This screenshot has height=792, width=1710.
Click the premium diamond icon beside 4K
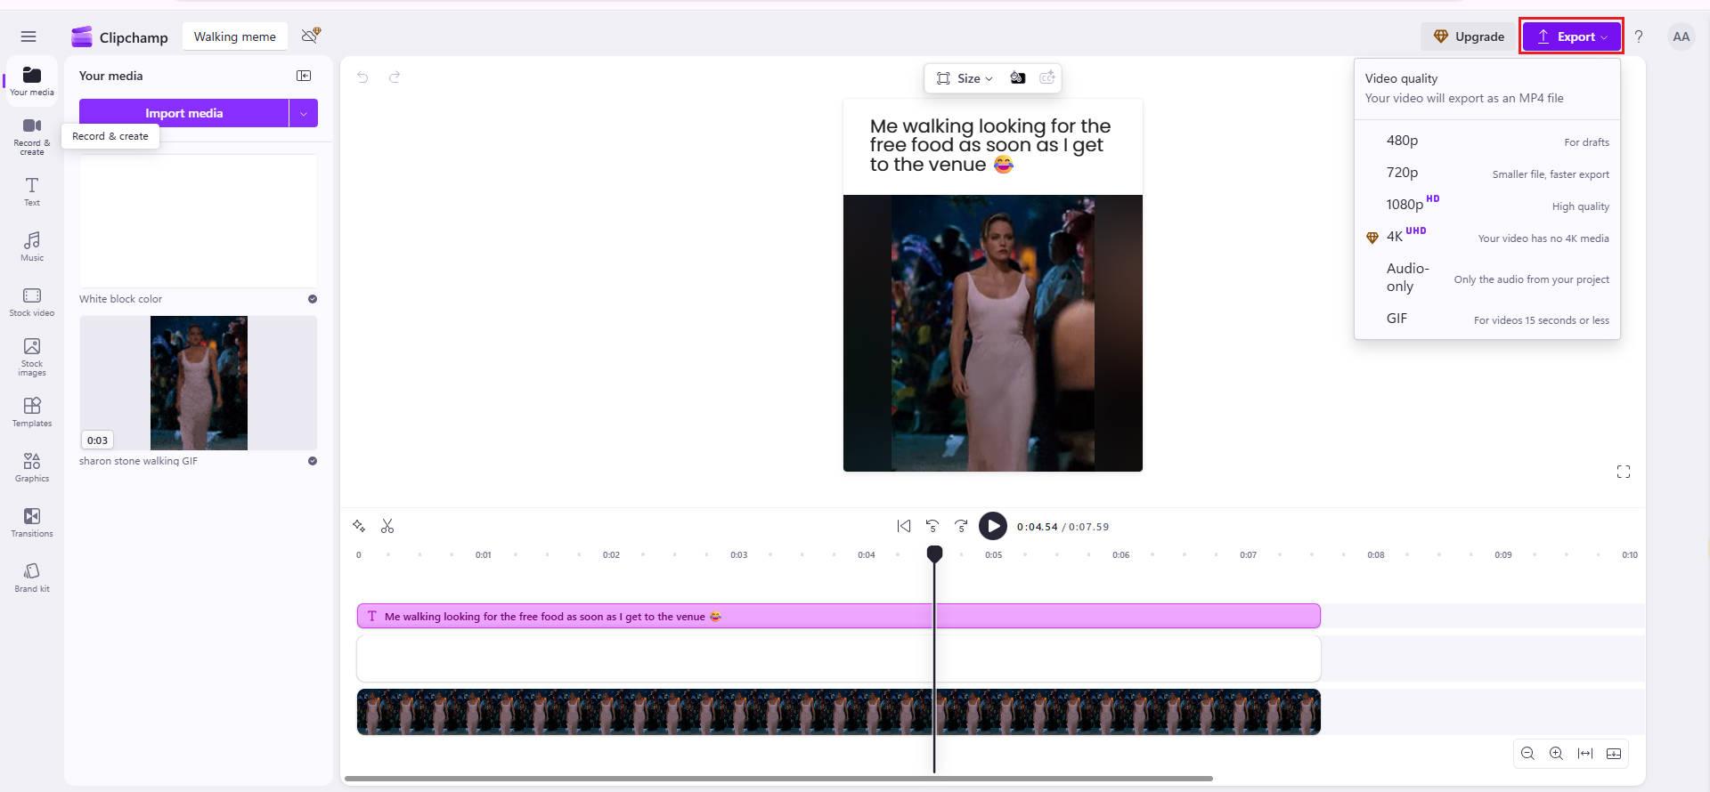pos(1372,238)
